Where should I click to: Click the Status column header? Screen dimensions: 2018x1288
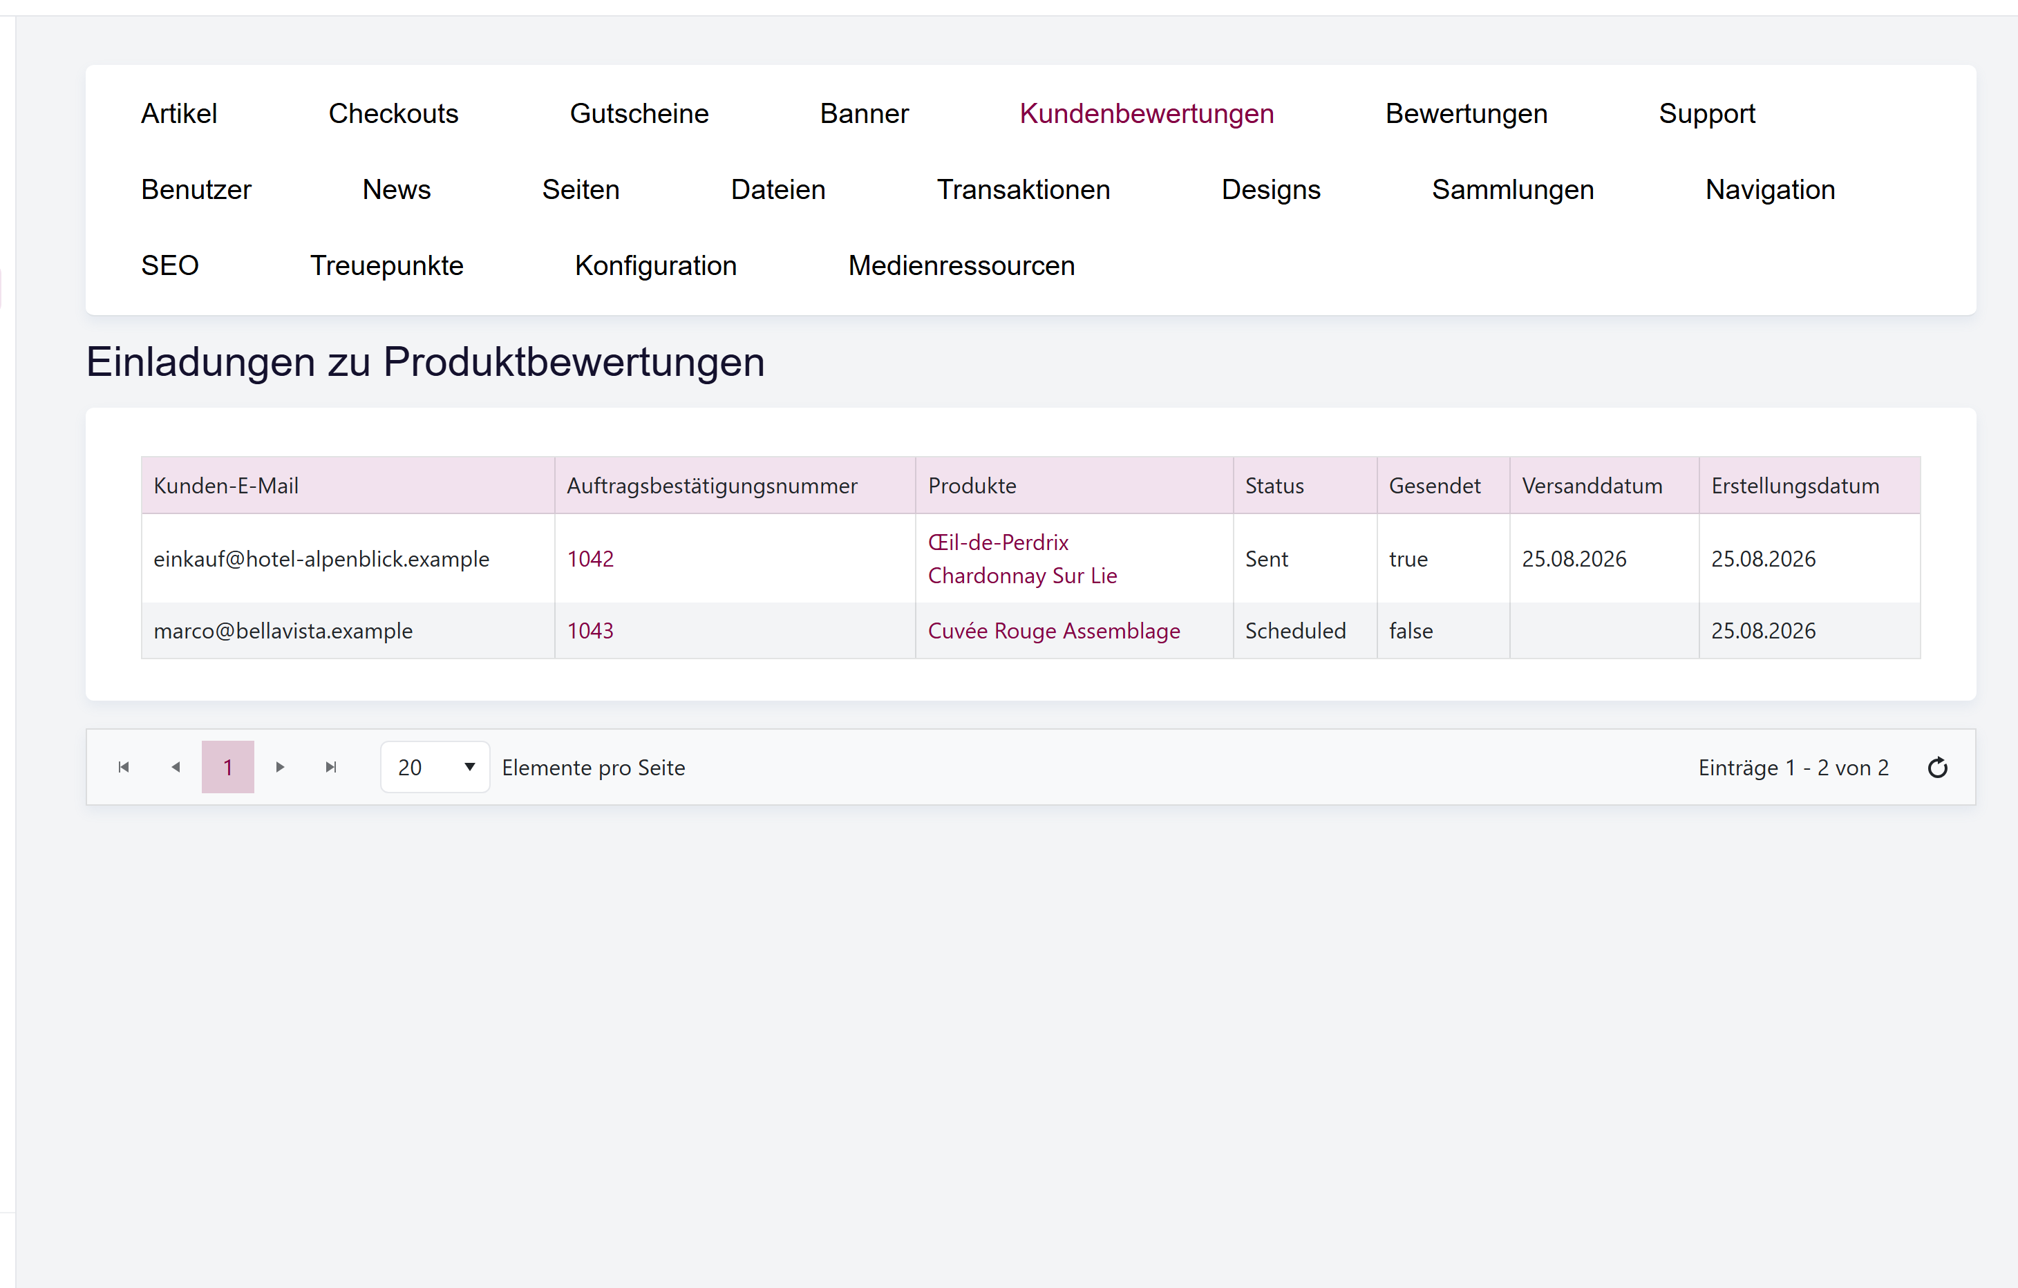pyautogui.click(x=1305, y=485)
